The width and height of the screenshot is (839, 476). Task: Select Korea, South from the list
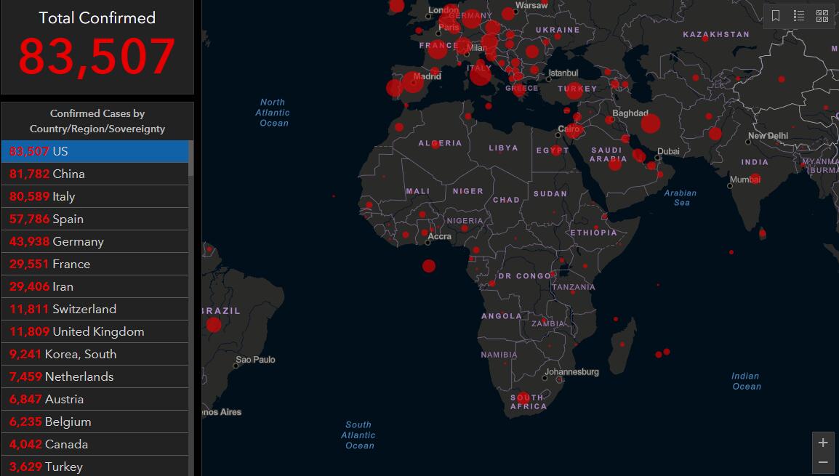pyautogui.click(x=95, y=354)
